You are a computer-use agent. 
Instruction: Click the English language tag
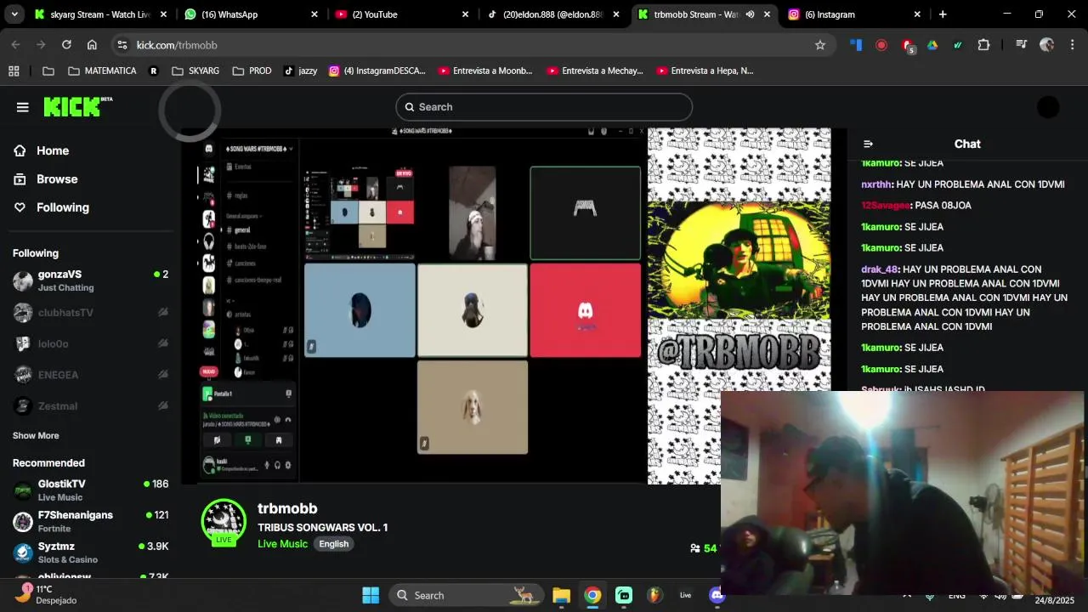[x=333, y=544]
